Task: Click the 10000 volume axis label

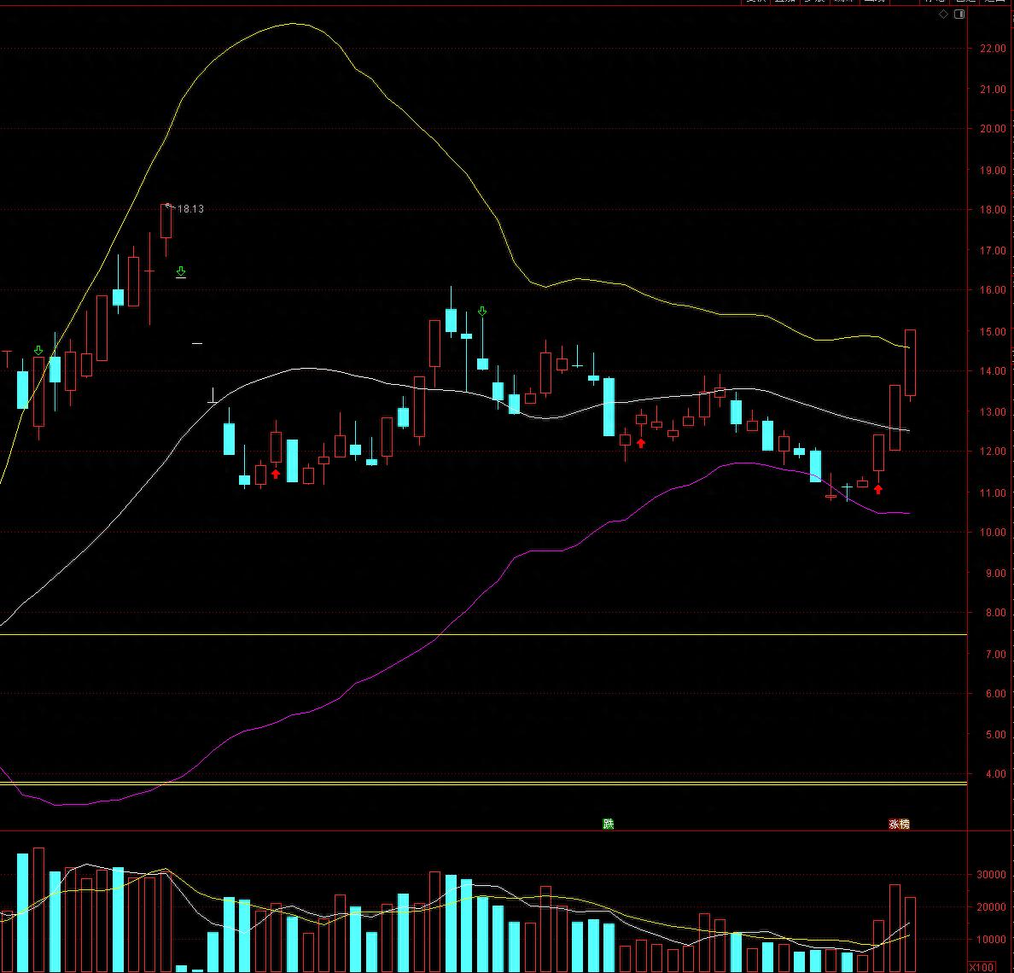Action: 991,940
